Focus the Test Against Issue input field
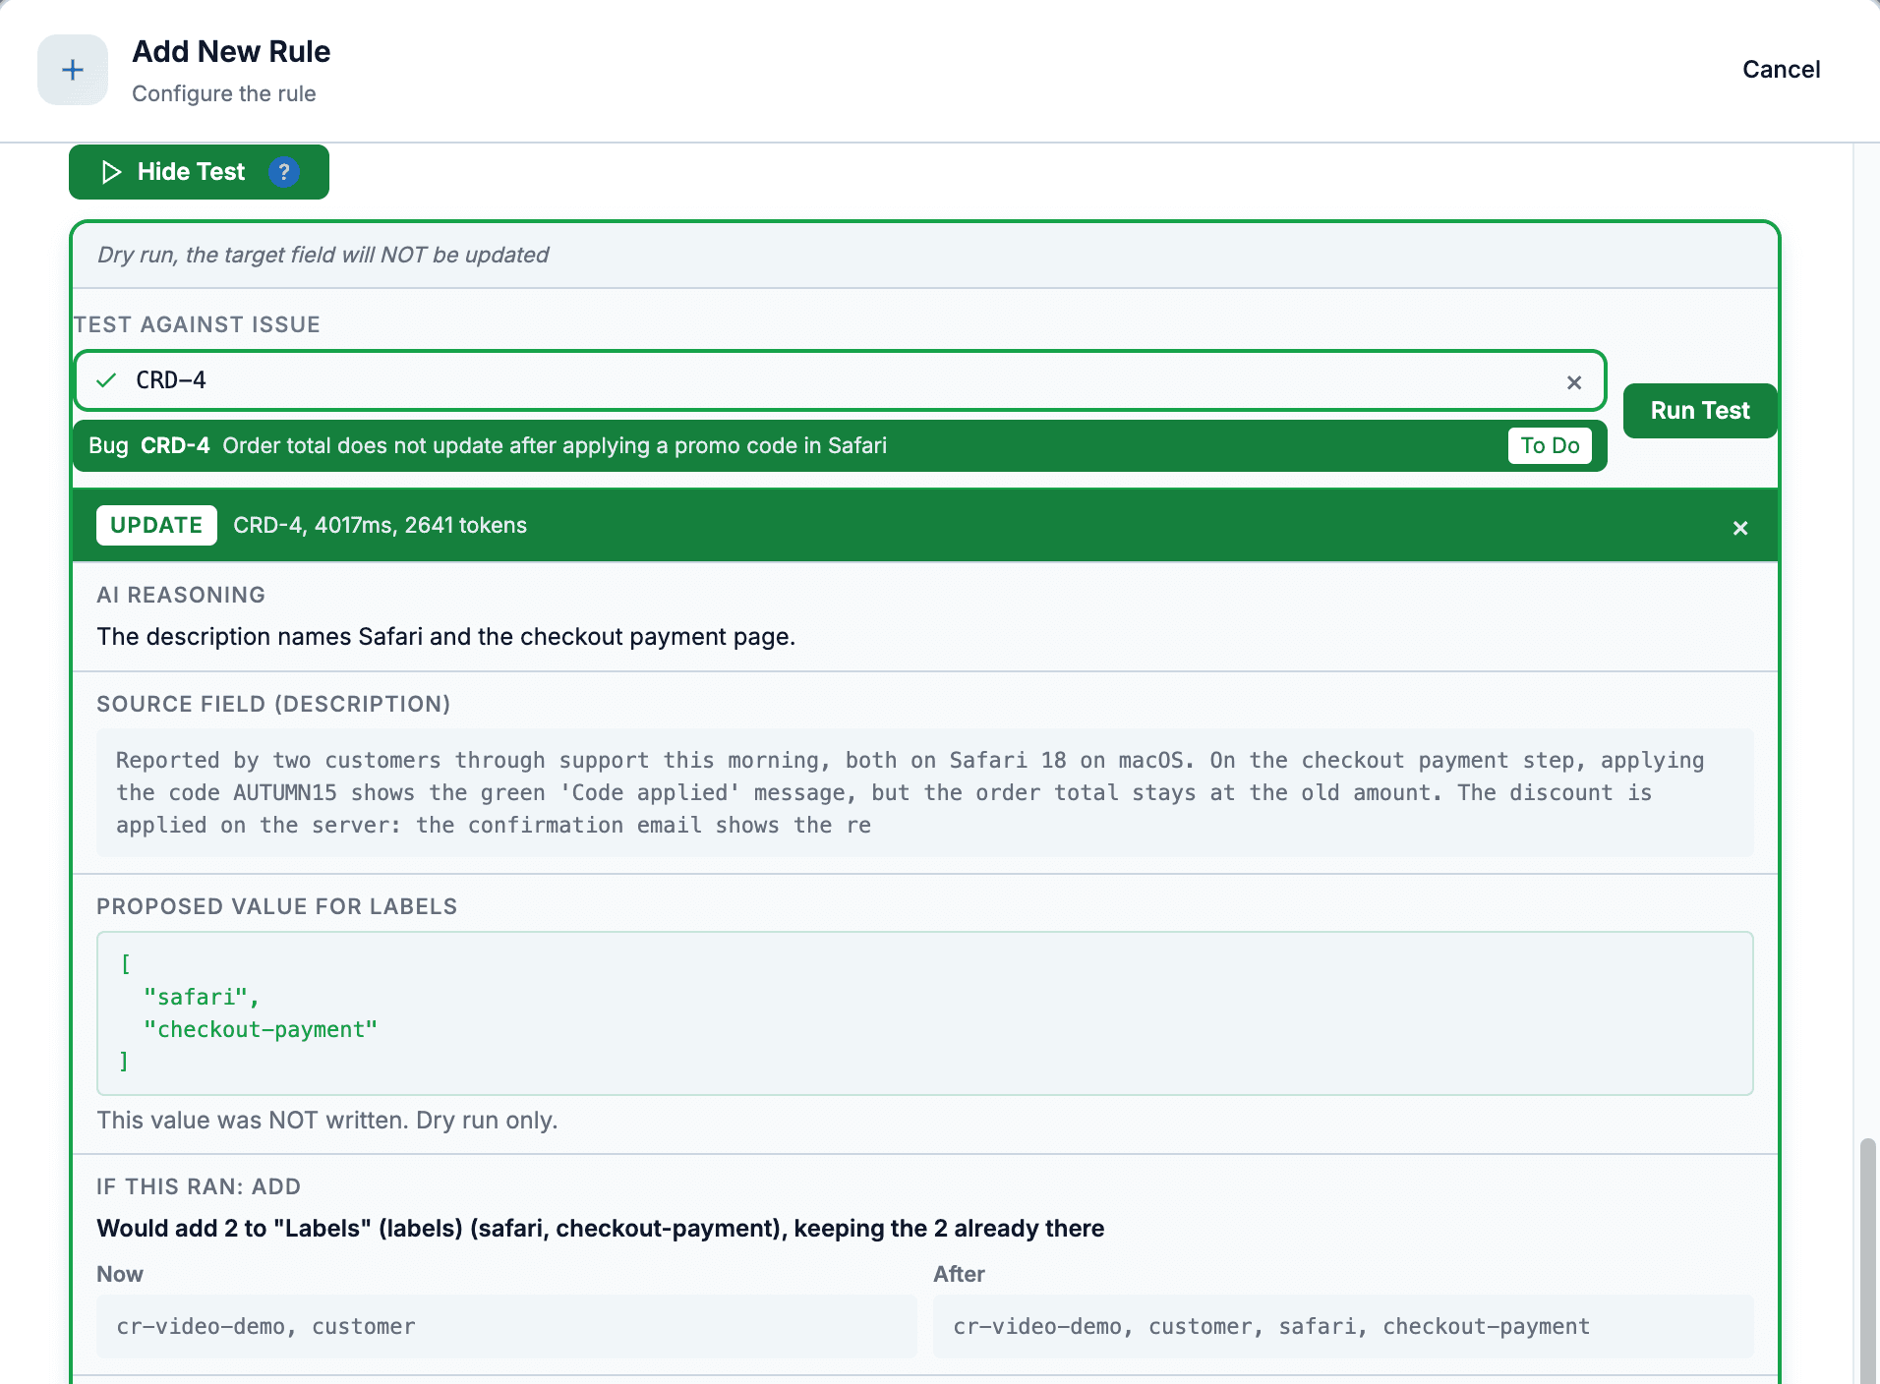The image size is (1880, 1384). (x=840, y=380)
